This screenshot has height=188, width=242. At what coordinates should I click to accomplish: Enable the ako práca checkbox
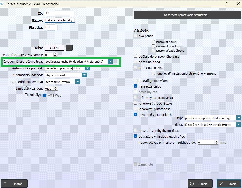coord(135,36)
